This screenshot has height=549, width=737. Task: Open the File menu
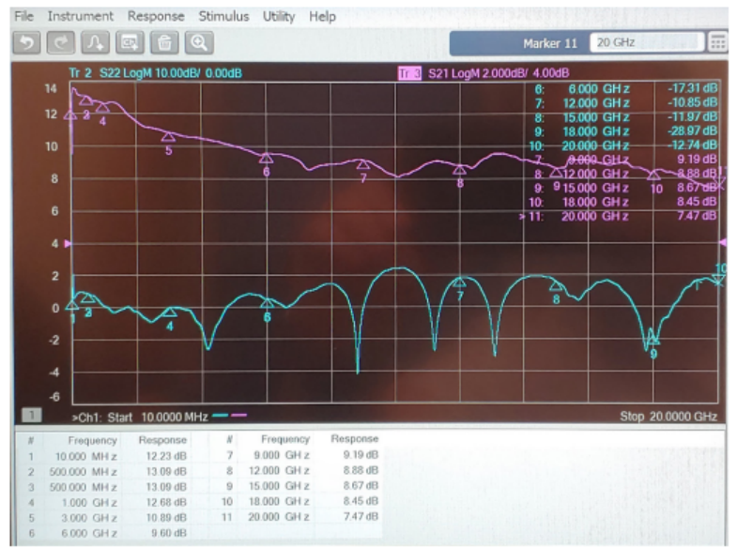[23, 16]
